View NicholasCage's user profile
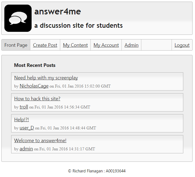This screenshot has width=195, height=177. tap(34, 86)
